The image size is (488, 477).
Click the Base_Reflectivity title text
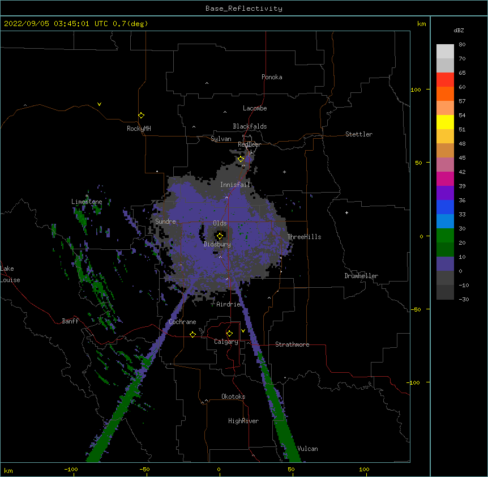tap(244, 8)
